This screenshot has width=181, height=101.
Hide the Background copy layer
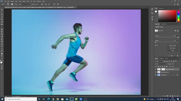156,72
